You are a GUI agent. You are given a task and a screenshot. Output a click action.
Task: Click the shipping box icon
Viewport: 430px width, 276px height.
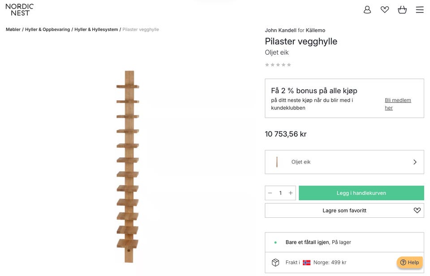(x=275, y=263)
